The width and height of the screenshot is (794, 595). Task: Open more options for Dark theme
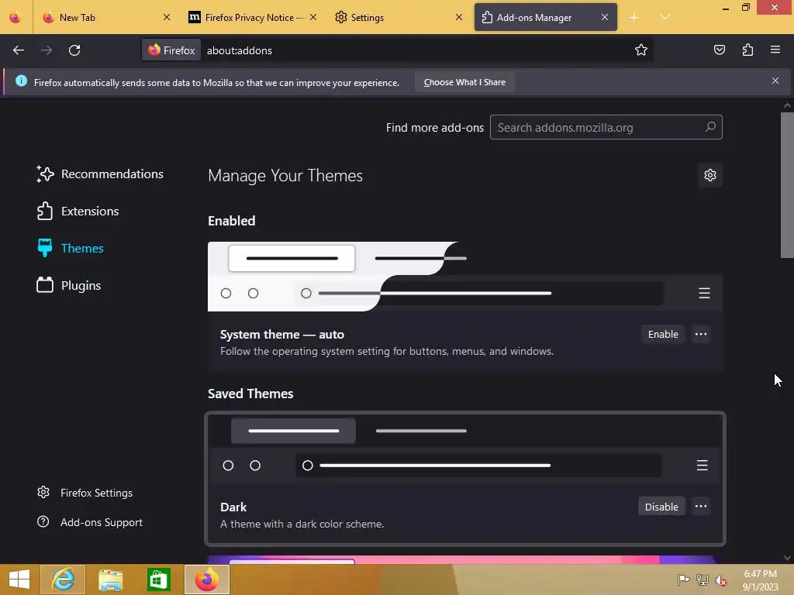[701, 507]
